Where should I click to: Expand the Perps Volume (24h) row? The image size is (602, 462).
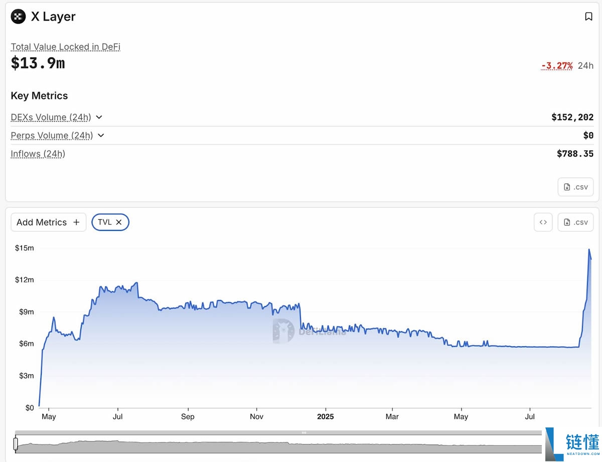[101, 135]
